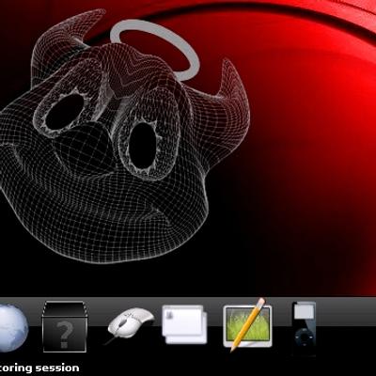Launch the picture-with-pencil editor icon
Viewport: 376px width, 376px height.
247,324
